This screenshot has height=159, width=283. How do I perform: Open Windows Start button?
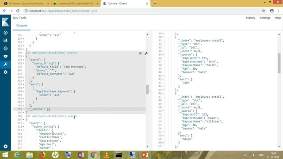(x=5, y=155)
